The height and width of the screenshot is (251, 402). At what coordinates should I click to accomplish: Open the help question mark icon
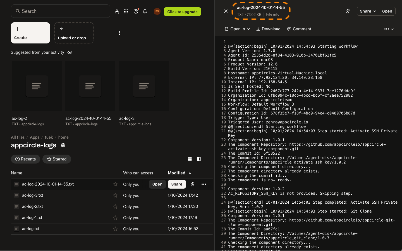pyautogui.click(x=136, y=11)
